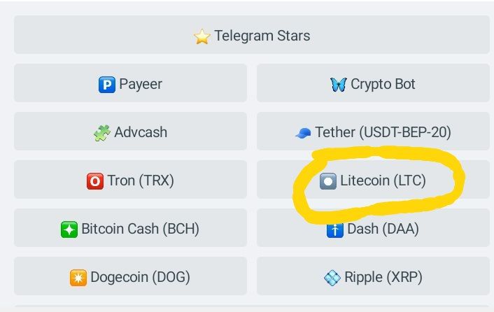Choose Tether (USDT-BEP-20) option
This screenshot has width=494, height=312.
tap(373, 132)
